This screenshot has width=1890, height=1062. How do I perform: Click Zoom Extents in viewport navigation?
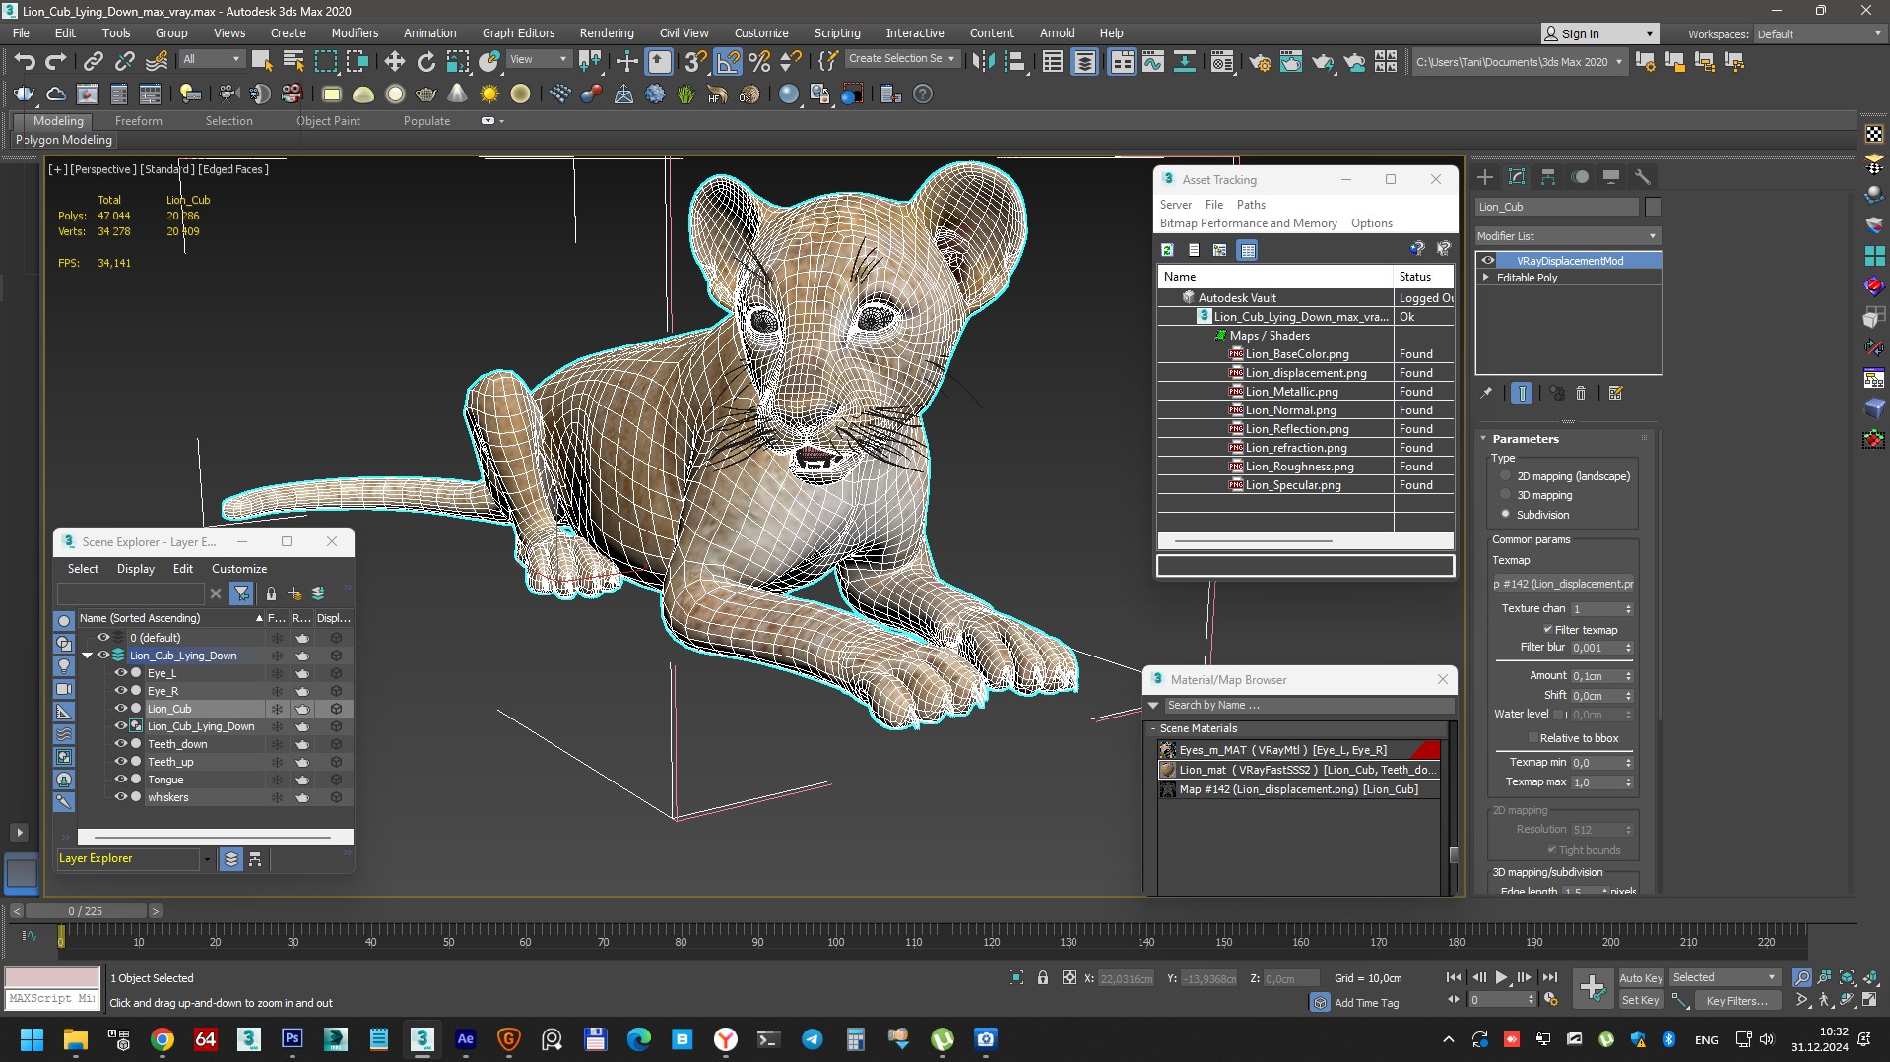pyautogui.click(x=1847, y=977)
